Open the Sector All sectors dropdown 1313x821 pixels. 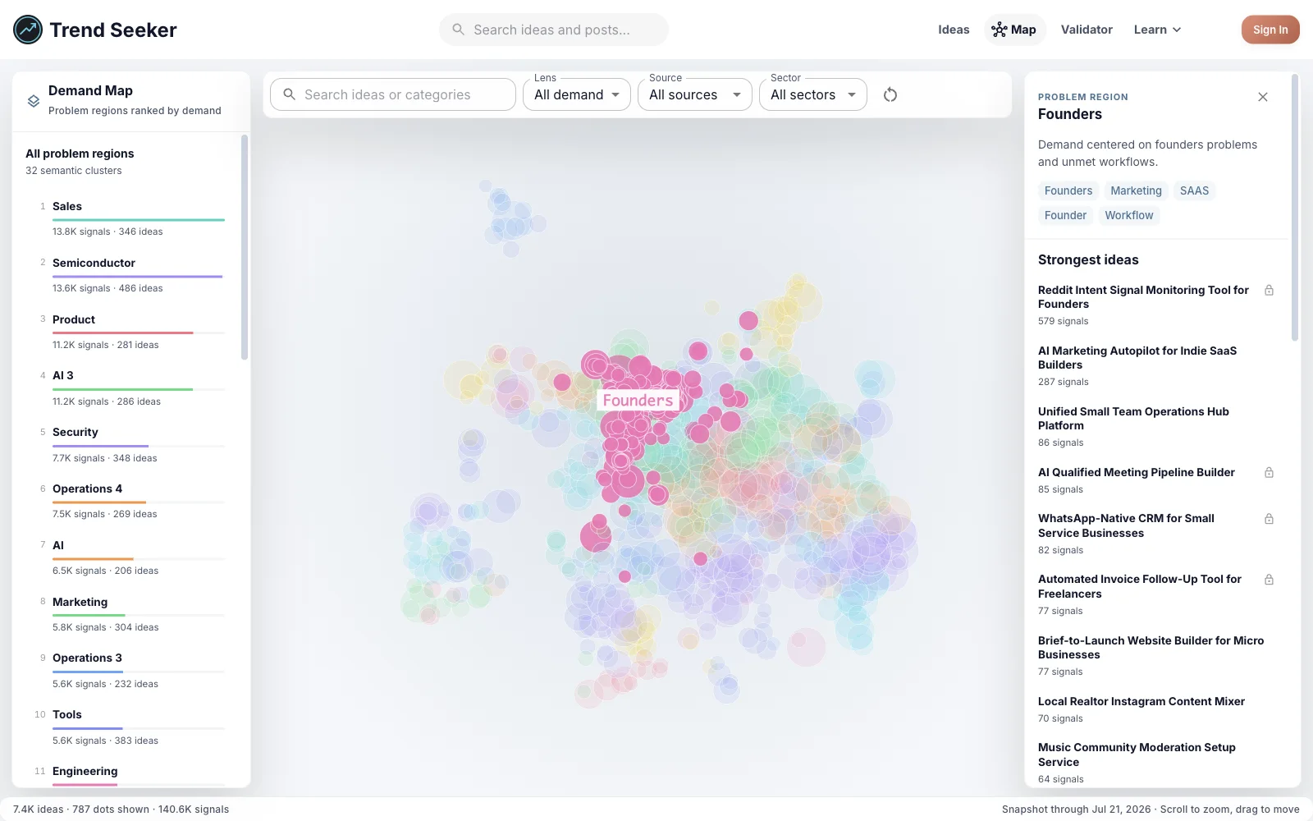click(x=812, y=94)
